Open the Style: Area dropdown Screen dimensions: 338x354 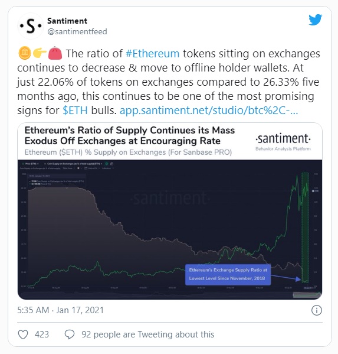(x=69, y=168)
